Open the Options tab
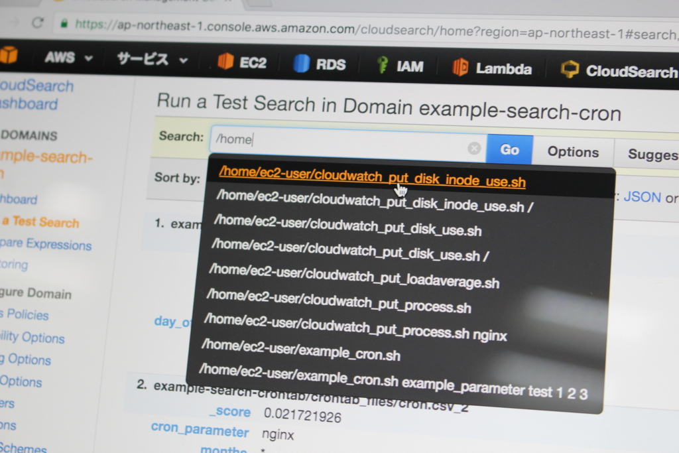679x453 pixels. [x=573, y=152]
